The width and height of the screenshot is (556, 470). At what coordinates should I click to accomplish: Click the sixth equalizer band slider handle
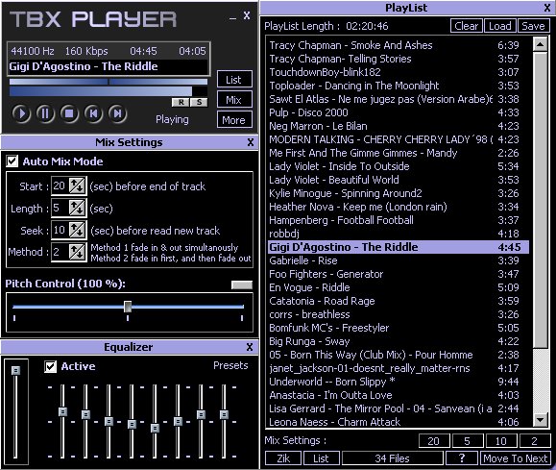click(178, 421)
